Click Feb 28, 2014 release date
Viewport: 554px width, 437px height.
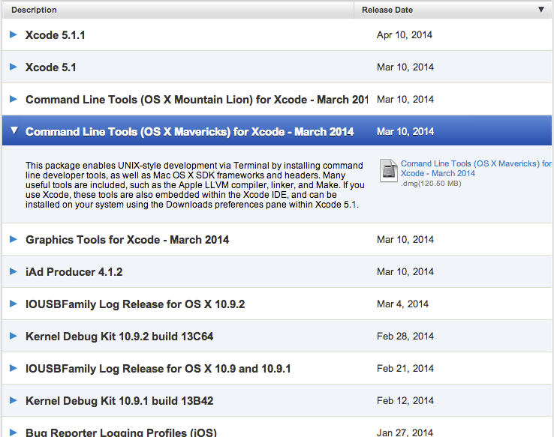[405, 336]
